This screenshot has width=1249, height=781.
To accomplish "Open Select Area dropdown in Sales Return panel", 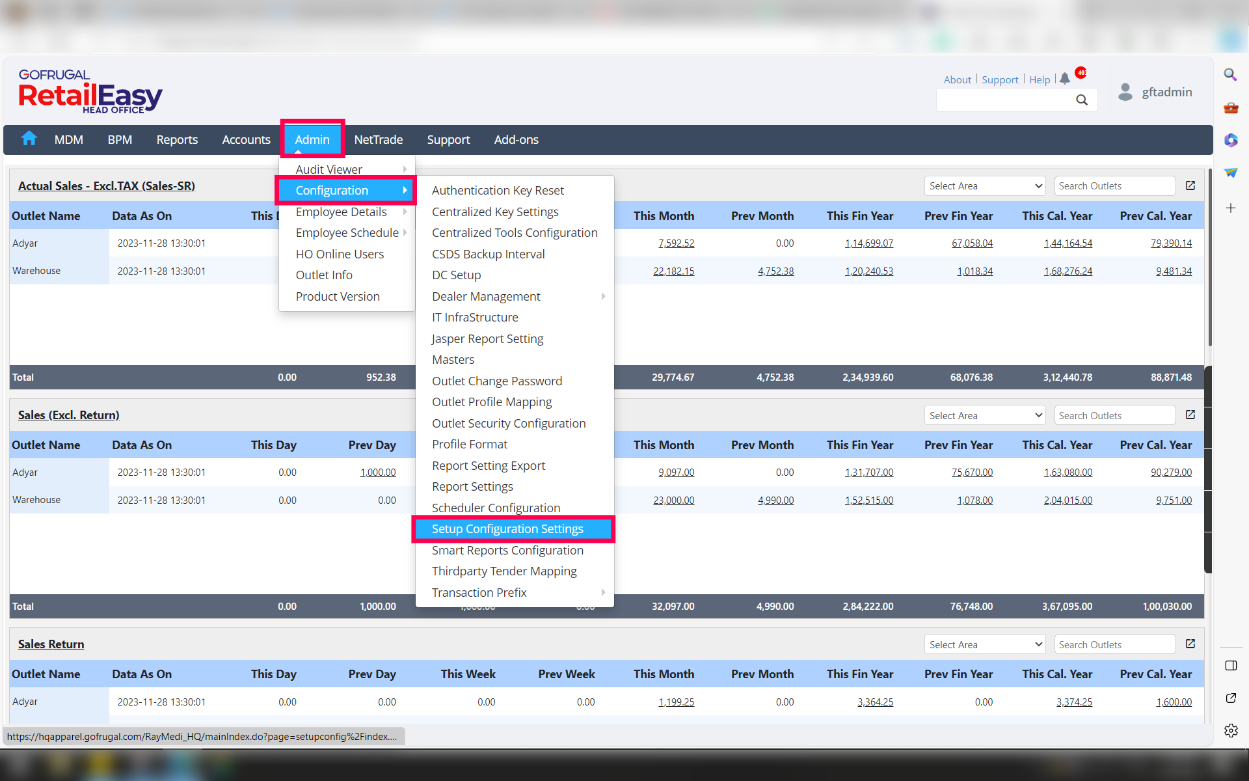I will click(984, 644).
